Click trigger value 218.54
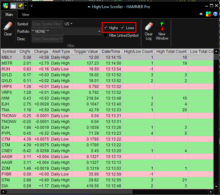Viewport: 220px width, 195px height. (x=86, y=98)
